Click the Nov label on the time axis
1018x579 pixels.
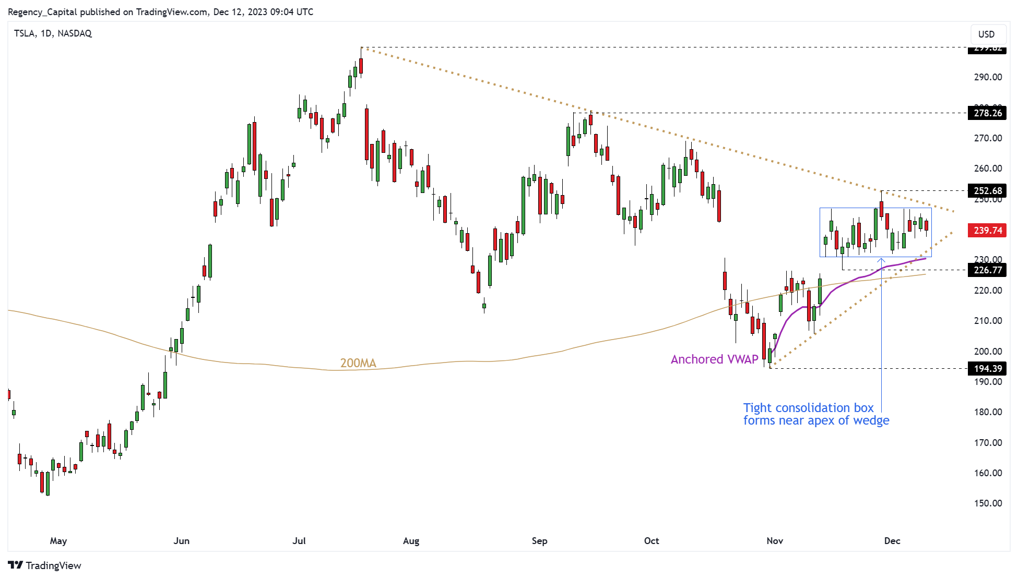pos(775,541)
